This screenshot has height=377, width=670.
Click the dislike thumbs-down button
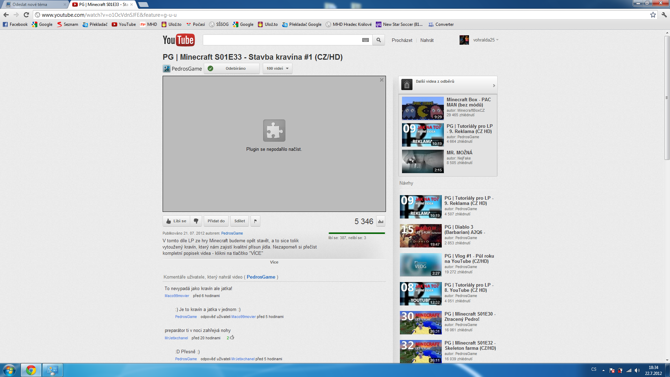(x=196, y=221)
